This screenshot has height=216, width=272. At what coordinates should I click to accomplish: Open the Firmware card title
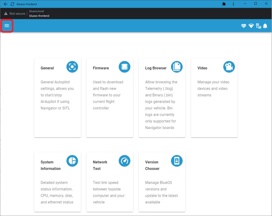click(x=101, y=68)
